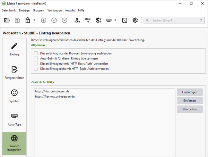Perform Auto-Type with toolbar keyboard icon
The image size is (208, 157).
coord(109,20)
